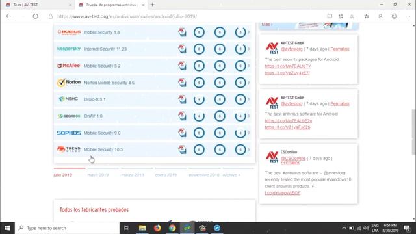Open Permalink of the first tweet
The image size is (416, 234).
[340, 49]
